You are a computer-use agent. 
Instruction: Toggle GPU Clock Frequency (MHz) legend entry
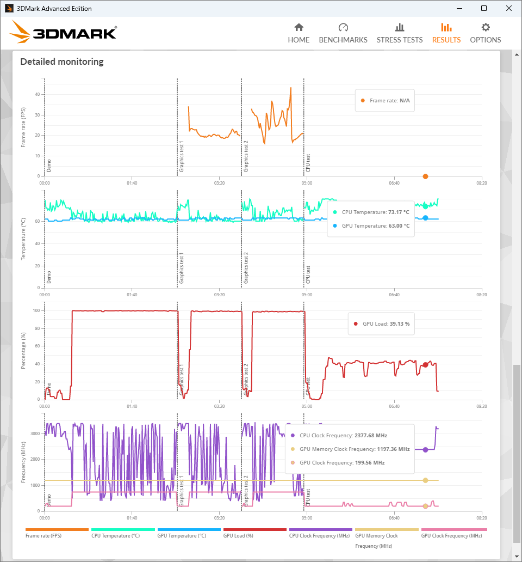point(453,535)
